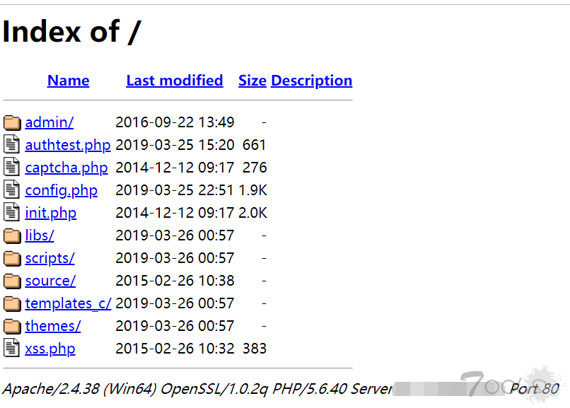Click folder icon next to scripts/
This screenshot has width=570, height=408.
click(12, 258)
